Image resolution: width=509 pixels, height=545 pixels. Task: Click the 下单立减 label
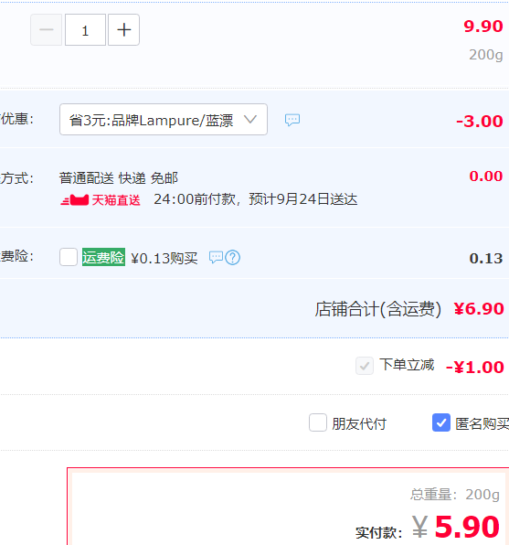407,365
